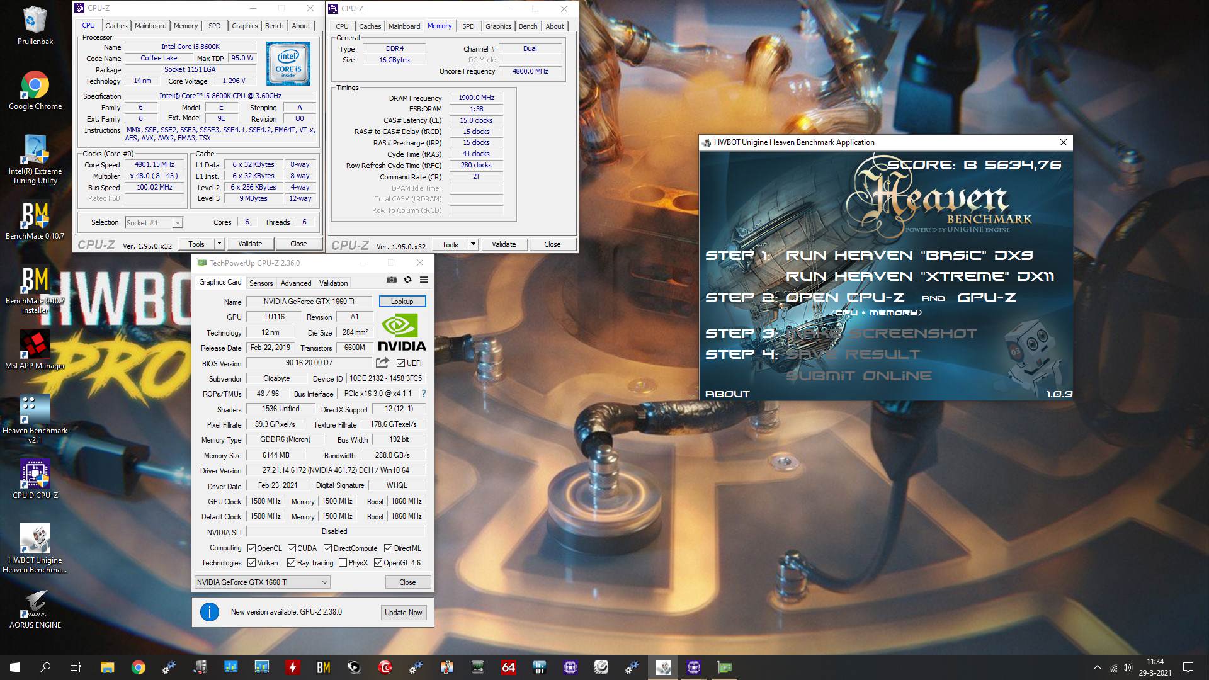The image size is (1209, 680).
Task: Switch to Sensors tab in GPU-Z
Action: pyautogui.click(x=261, y=283)
